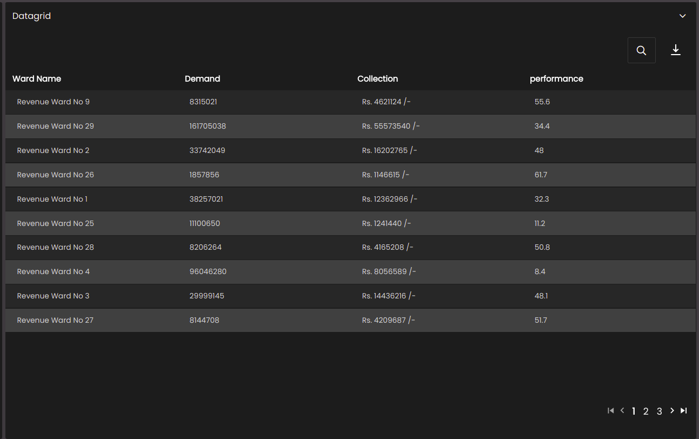699x439 pixels.
Task: Click demand value 38257021
Action: tap(206, 199)
